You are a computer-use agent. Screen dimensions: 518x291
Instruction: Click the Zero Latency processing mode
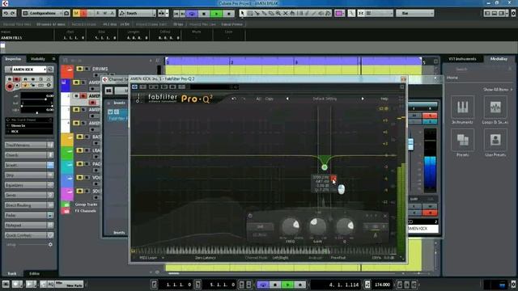tap(205, 258)
